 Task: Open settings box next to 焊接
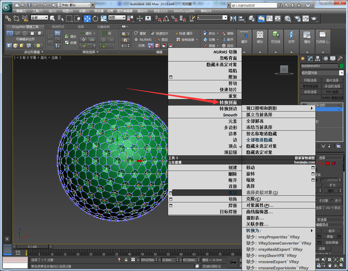tap(171, 206)
